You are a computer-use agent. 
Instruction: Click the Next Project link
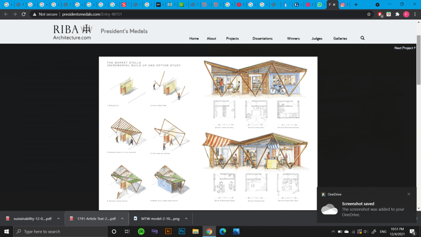coord(405,48)
